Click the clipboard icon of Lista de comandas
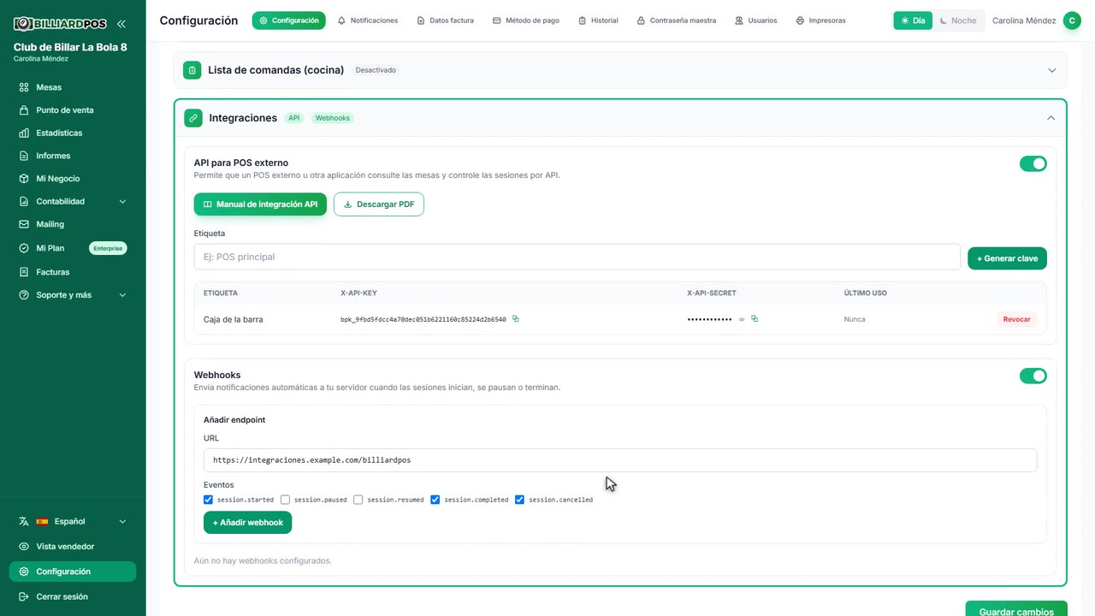Image resolution: width=1095 pixels, height=616 pixels. [192, 70]
